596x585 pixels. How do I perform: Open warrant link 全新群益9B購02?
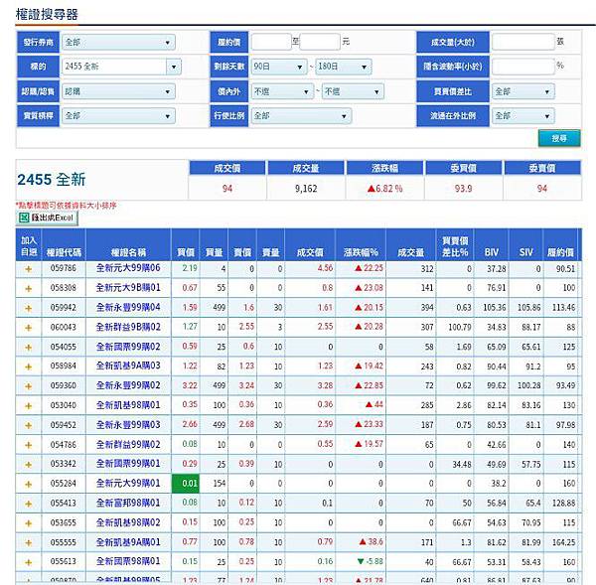(x=128, y=327)
